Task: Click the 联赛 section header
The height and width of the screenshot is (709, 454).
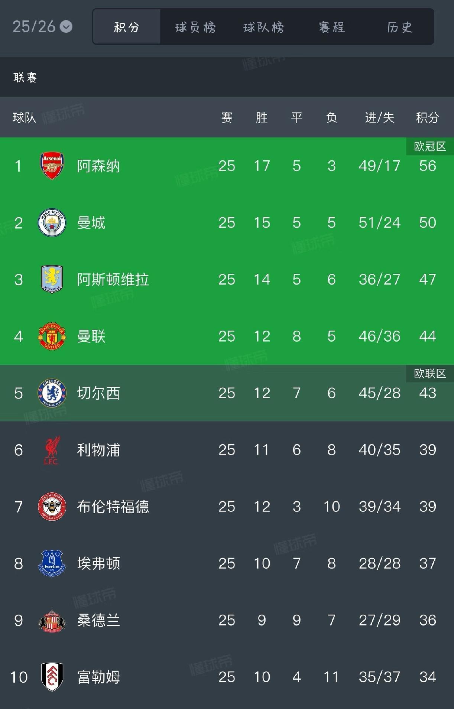Action: coord(25,77)
